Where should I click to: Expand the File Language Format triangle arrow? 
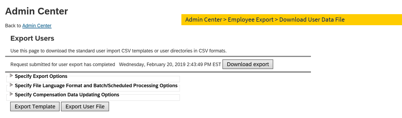point(11,85)
